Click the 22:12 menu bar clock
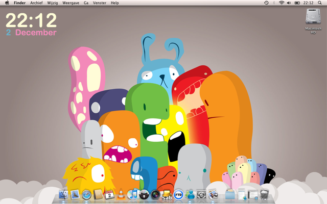 point(308,3)
